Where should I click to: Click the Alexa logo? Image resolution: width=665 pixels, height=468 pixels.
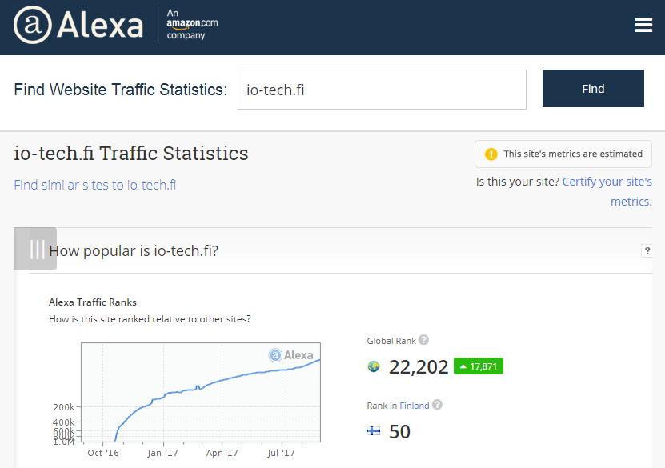[x=78, y=25]
